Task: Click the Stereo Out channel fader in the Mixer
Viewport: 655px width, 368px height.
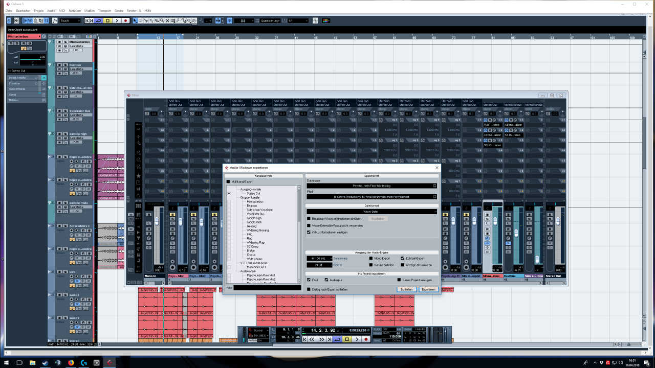Action: (x=558, y=221)
